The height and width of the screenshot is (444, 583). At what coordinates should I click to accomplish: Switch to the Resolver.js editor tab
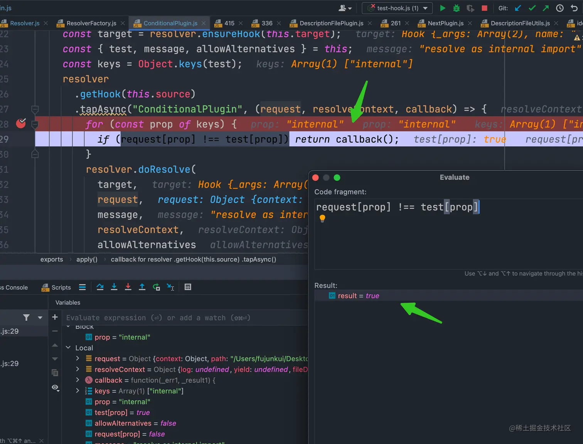[25, 23]
